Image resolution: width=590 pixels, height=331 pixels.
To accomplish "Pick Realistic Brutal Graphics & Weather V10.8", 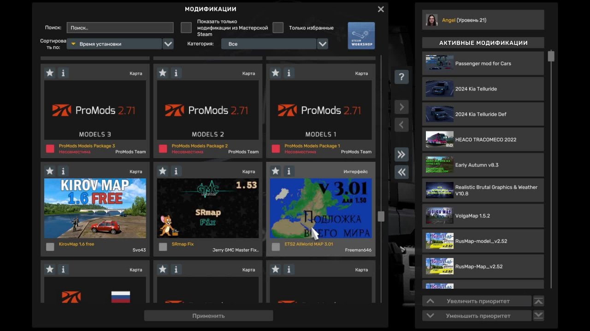I will (483, 190).
